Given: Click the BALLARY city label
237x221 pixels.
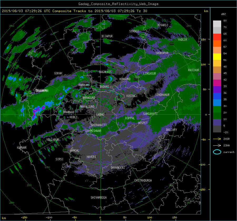Looking at the screenshot, I should (171, 130).
